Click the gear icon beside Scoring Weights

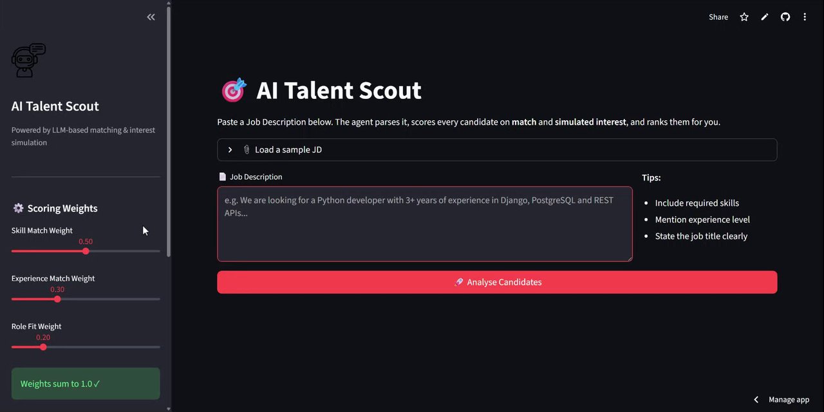18,208
